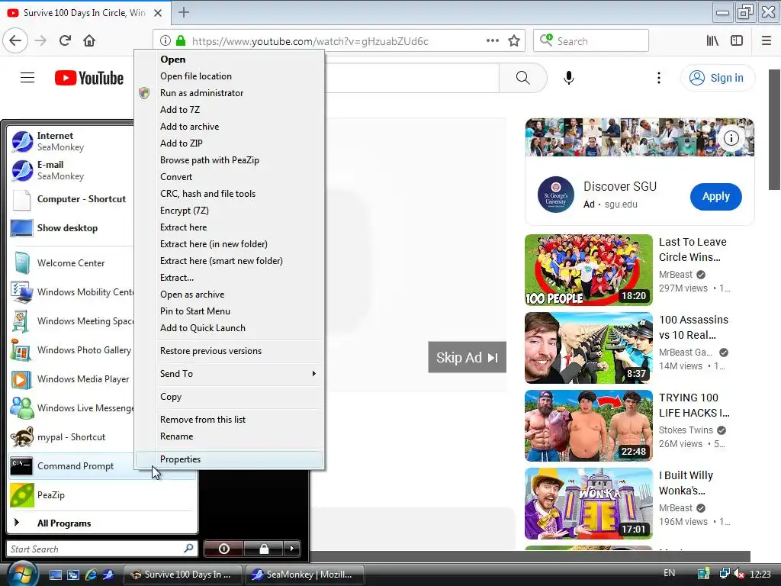Screen dimensions: 781x586
Task: Choose Run as administrator
Action: (229, 93)
